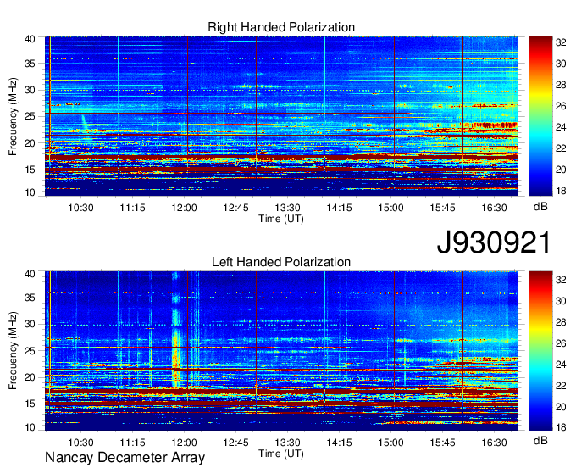Click the 25 MHz tick of the Left Handed plot
This screenshot has height=468, width=576.
pos(30,351)
